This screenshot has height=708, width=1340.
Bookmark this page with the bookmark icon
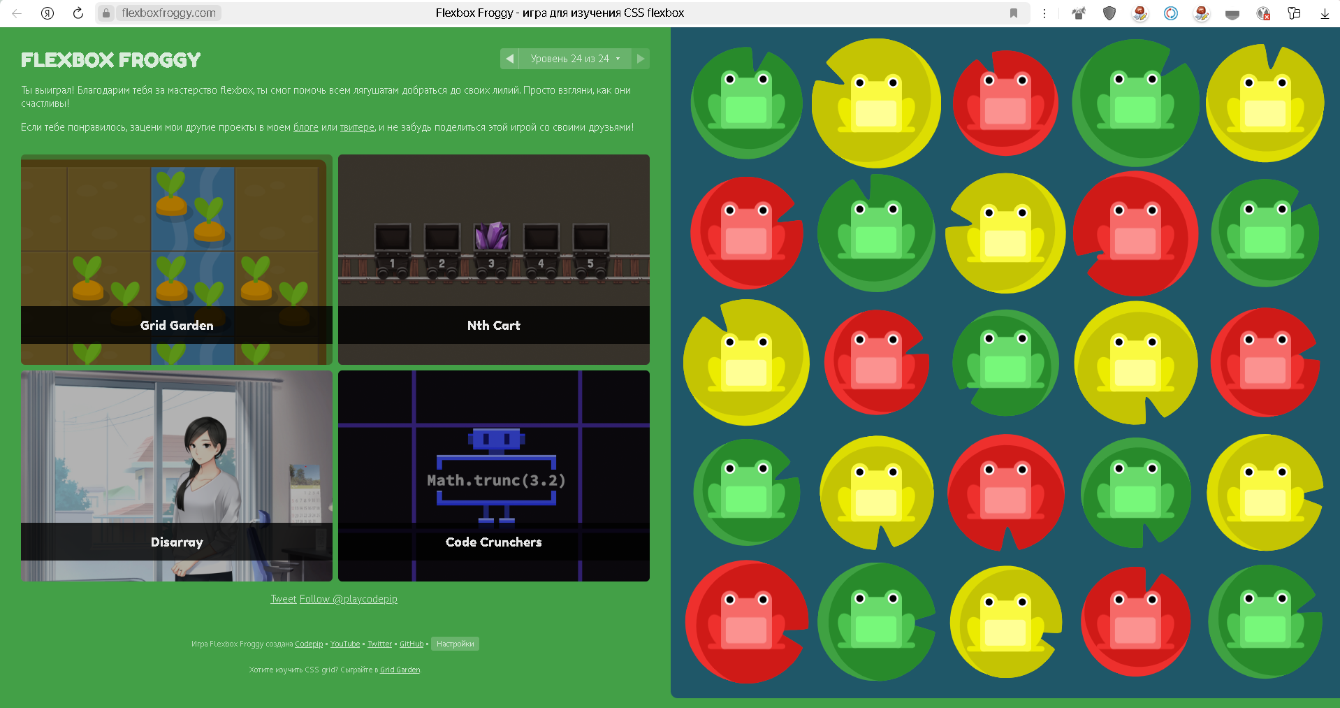point(1014,13)
